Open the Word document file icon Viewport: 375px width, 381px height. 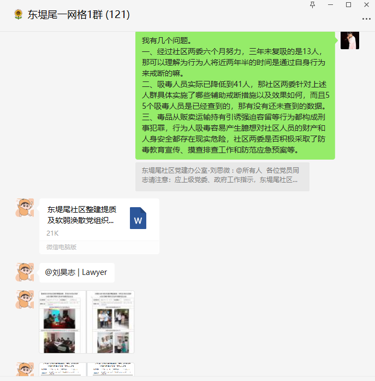(x=138, y=218)
